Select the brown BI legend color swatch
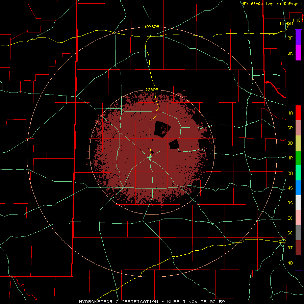Viewport: 304px width, 304px height. (298, 248)
